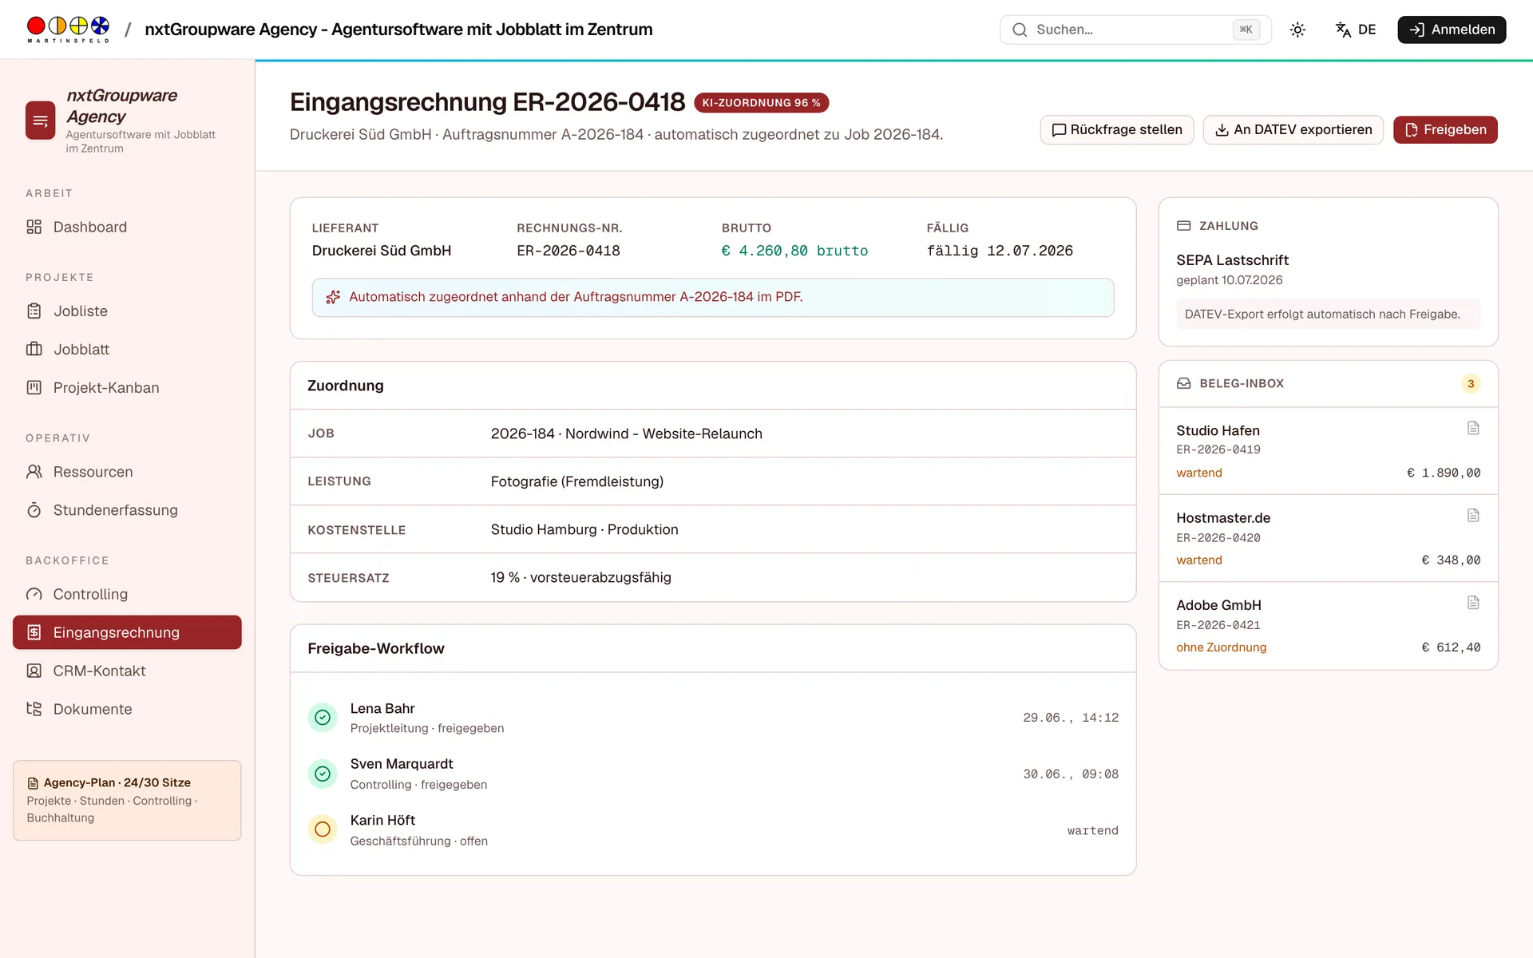Click Studio Hamburg · Produktion value
1533x958 pixels.
(584, 529)
